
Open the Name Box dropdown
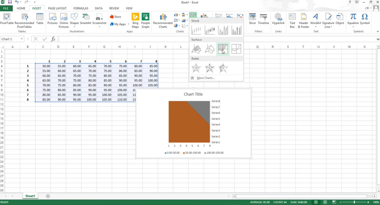[x=22, y=39]
